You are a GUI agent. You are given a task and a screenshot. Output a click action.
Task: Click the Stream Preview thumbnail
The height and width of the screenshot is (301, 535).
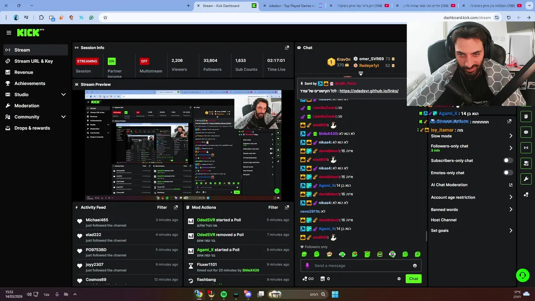coord(183,145)
